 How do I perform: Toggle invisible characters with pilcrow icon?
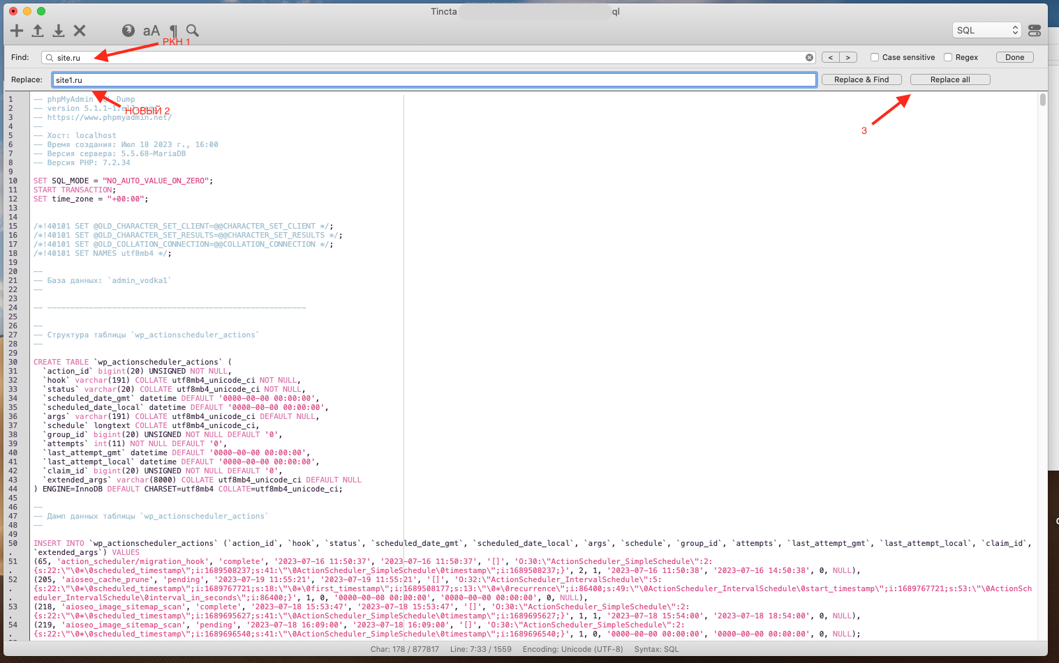173,31
